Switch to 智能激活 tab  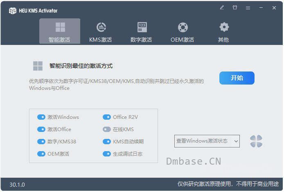[60, 31]
